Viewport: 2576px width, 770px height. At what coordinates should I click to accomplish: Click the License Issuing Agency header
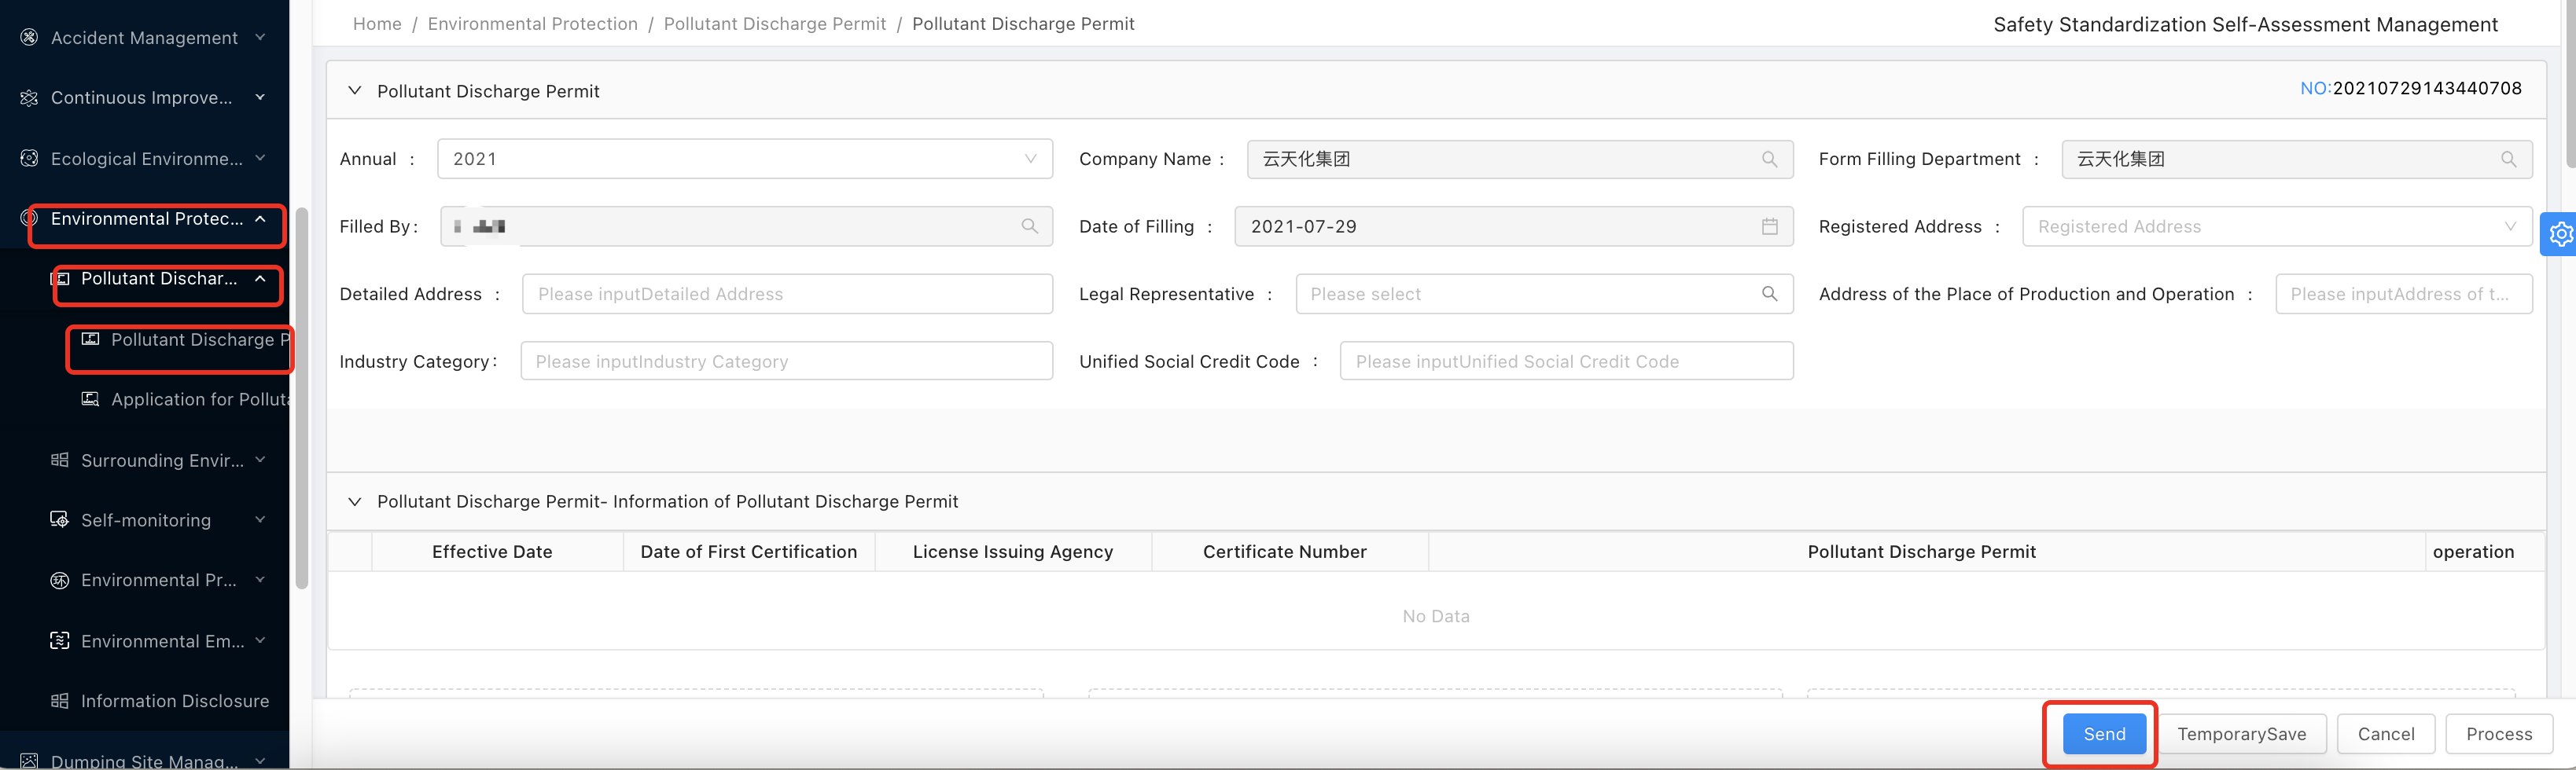[1012, 552]
